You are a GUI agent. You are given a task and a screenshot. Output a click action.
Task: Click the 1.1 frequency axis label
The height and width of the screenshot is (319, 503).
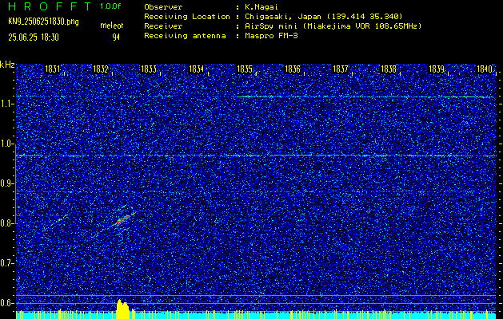tap(6, 104)
